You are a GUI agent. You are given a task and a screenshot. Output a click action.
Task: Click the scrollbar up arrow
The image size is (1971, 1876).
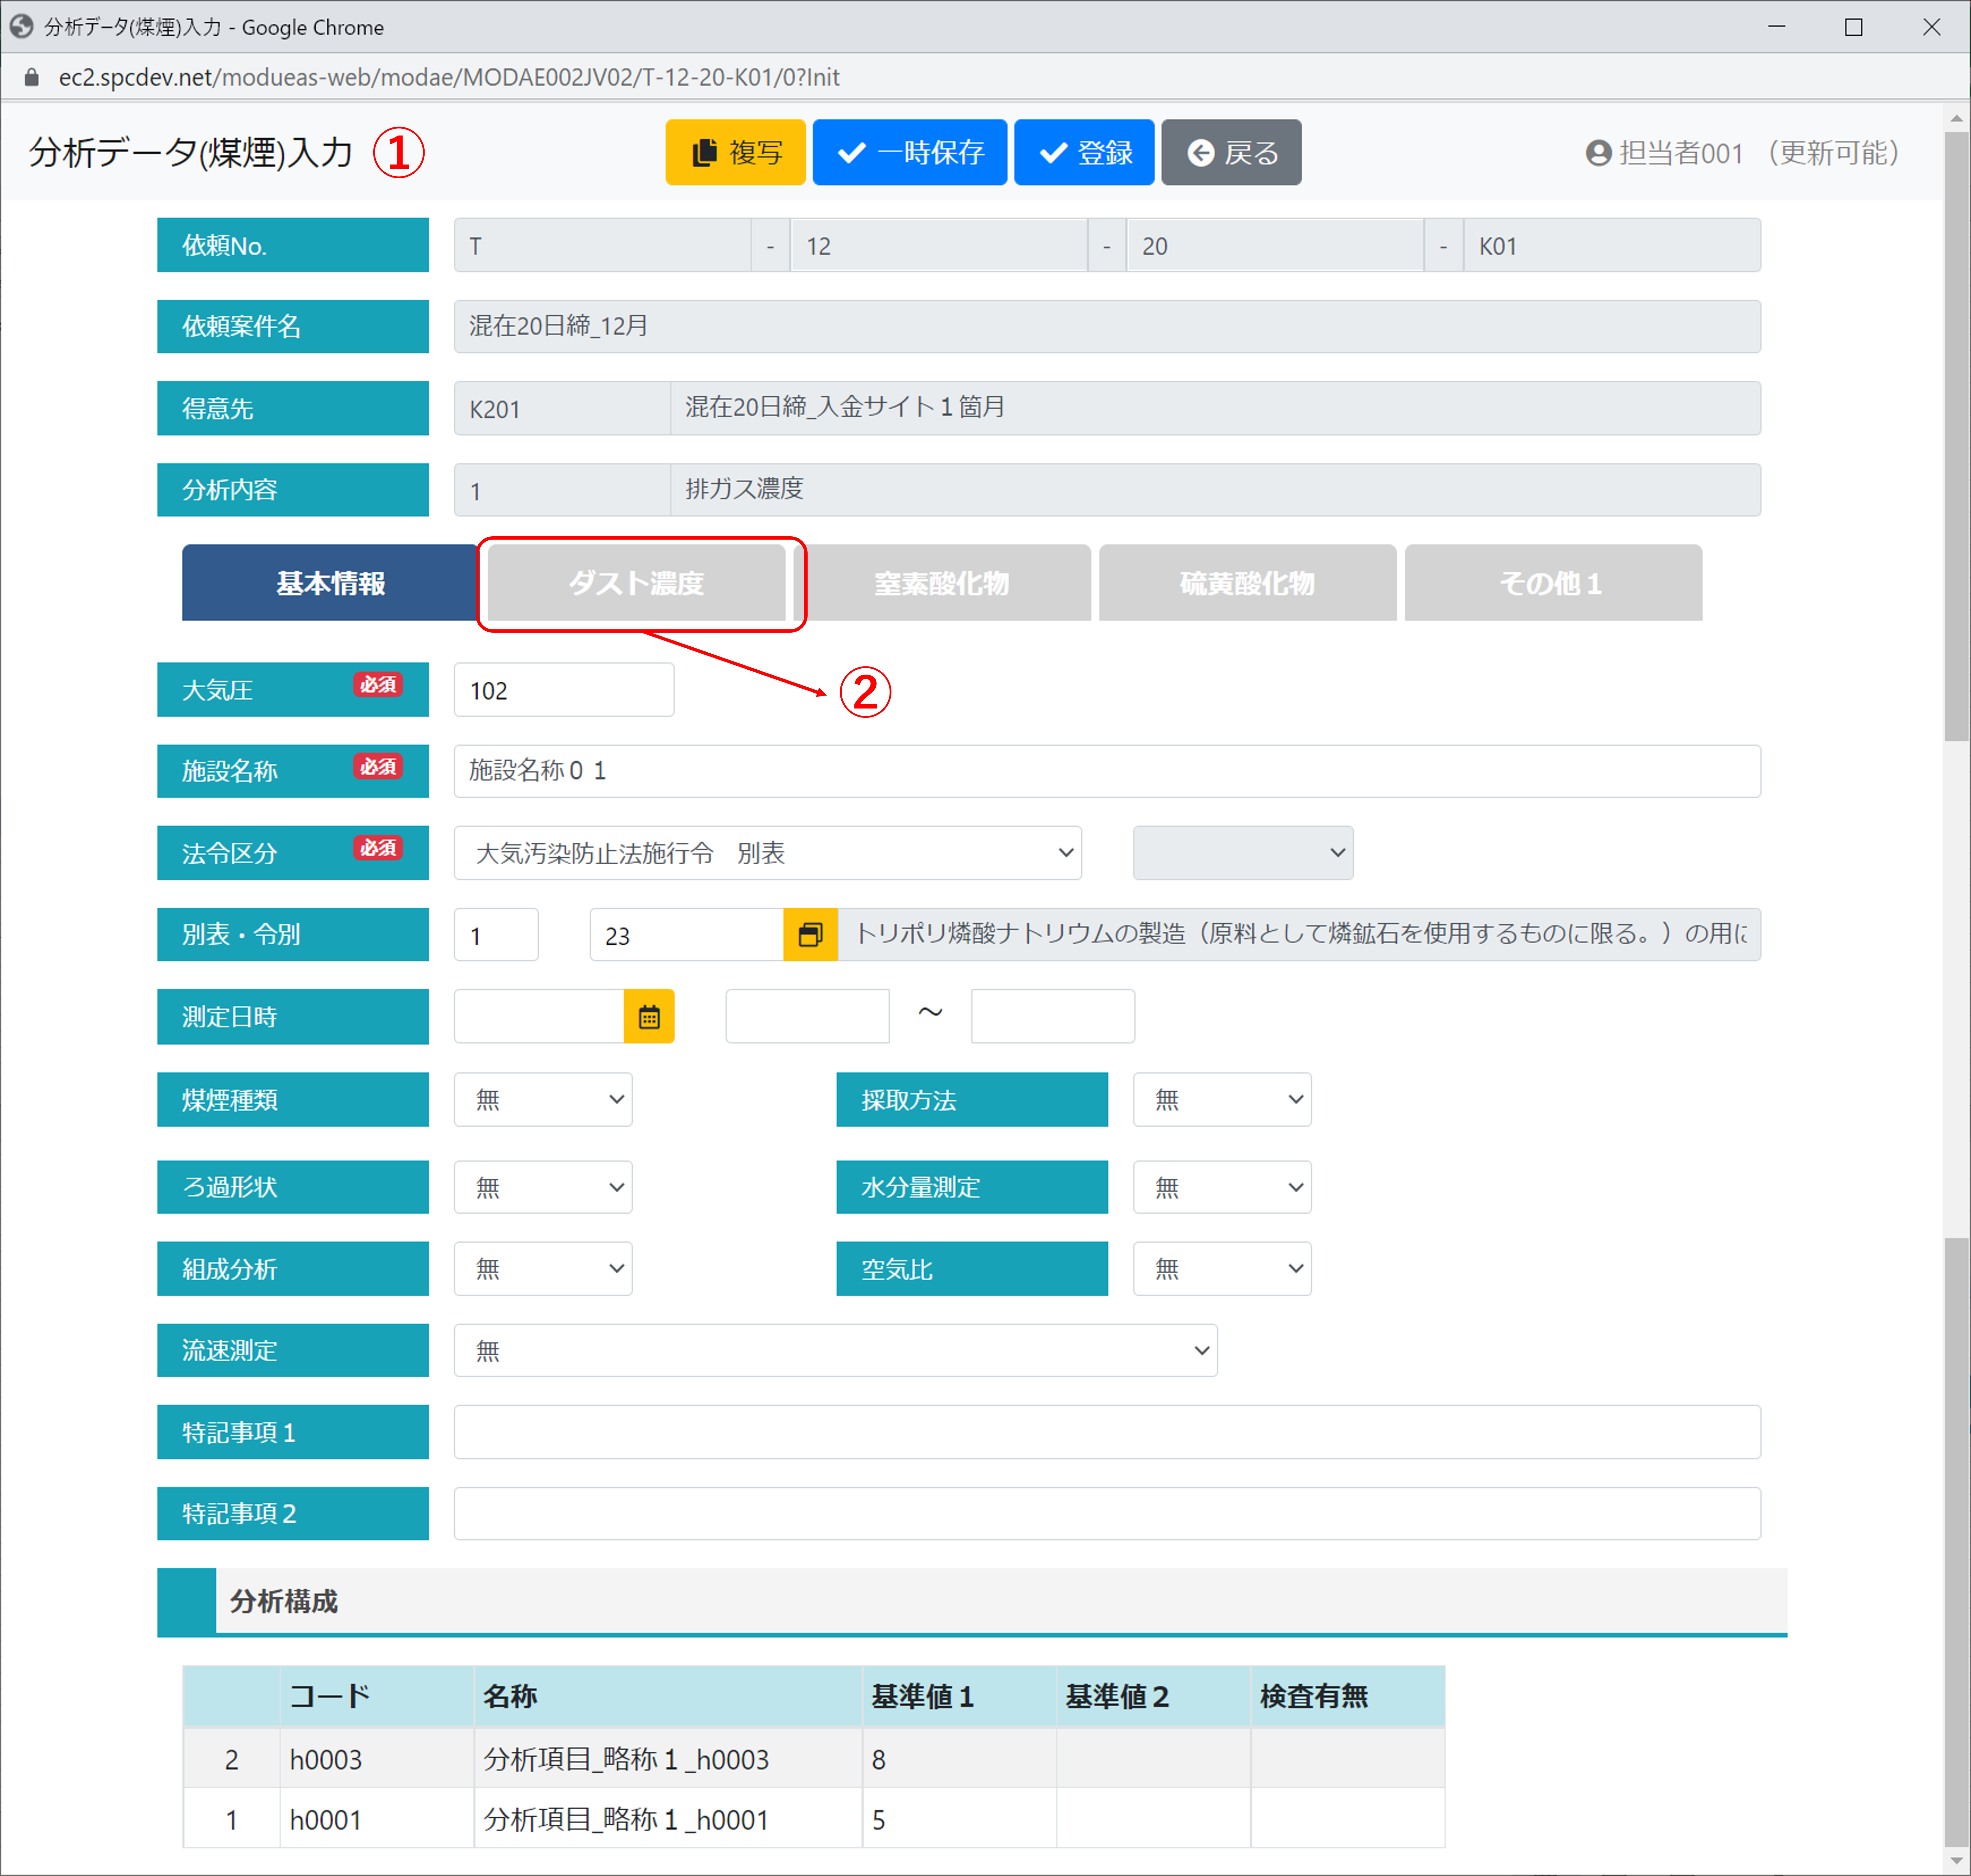[x=1956, y=118]
